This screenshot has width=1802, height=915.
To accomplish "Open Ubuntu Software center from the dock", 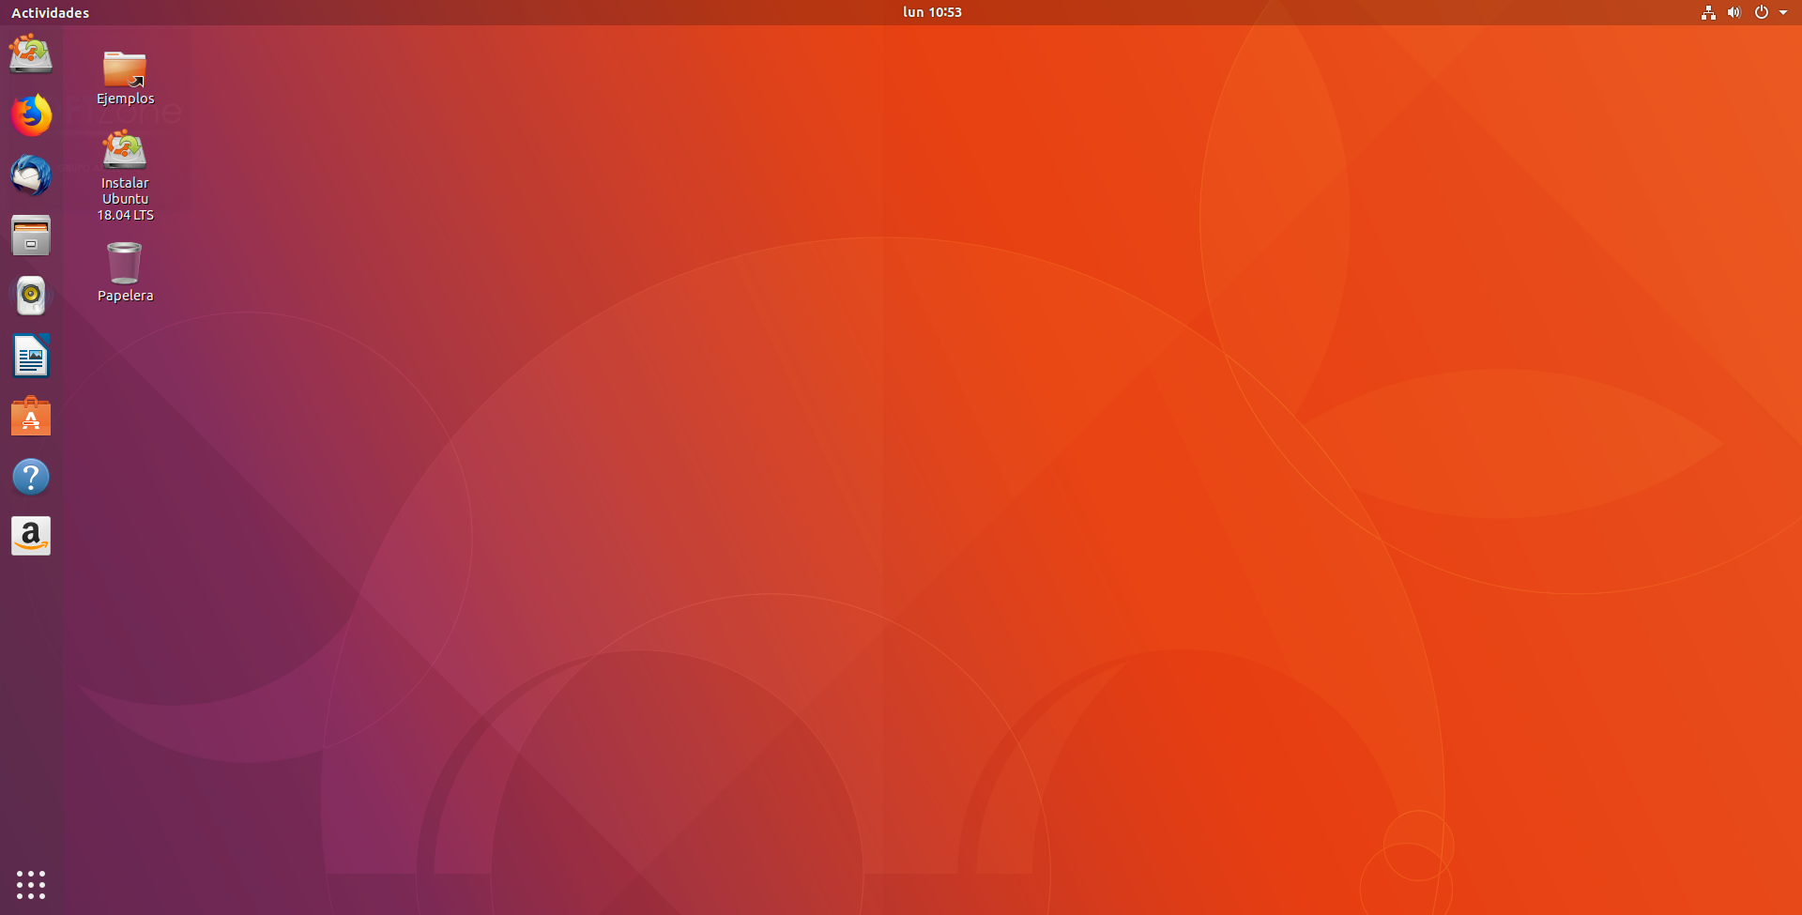I will [x=31, y=417].
